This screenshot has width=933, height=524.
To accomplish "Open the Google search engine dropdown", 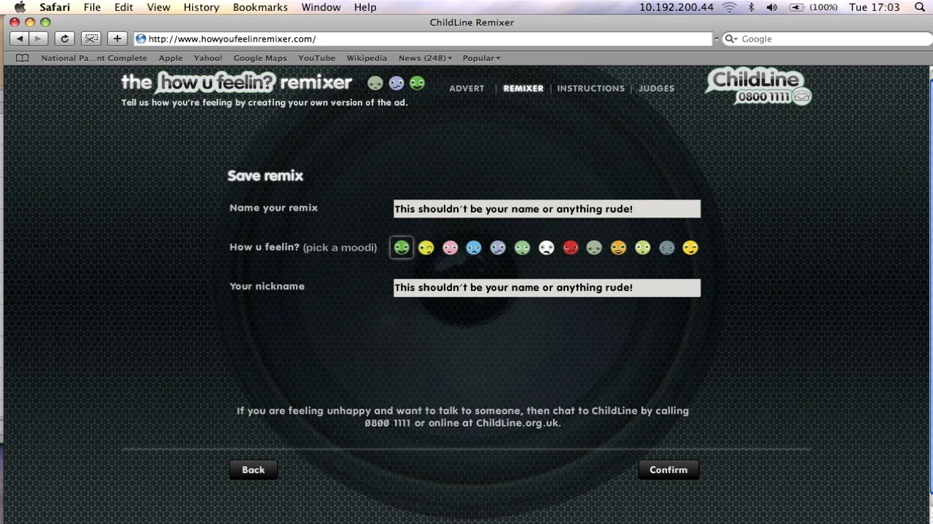I will pos(733,39).
